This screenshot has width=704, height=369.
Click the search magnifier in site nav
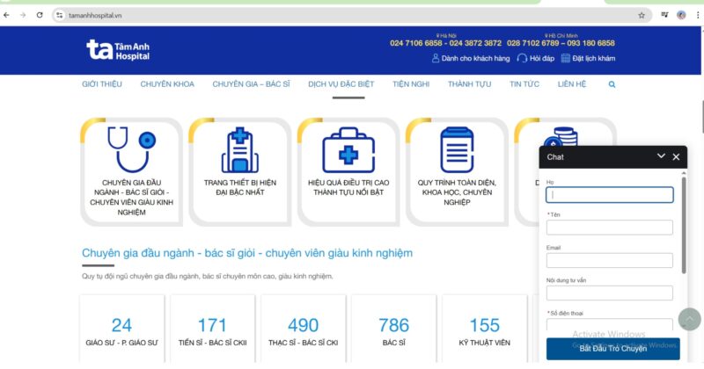pyautogui.click(x=612, y=84)
